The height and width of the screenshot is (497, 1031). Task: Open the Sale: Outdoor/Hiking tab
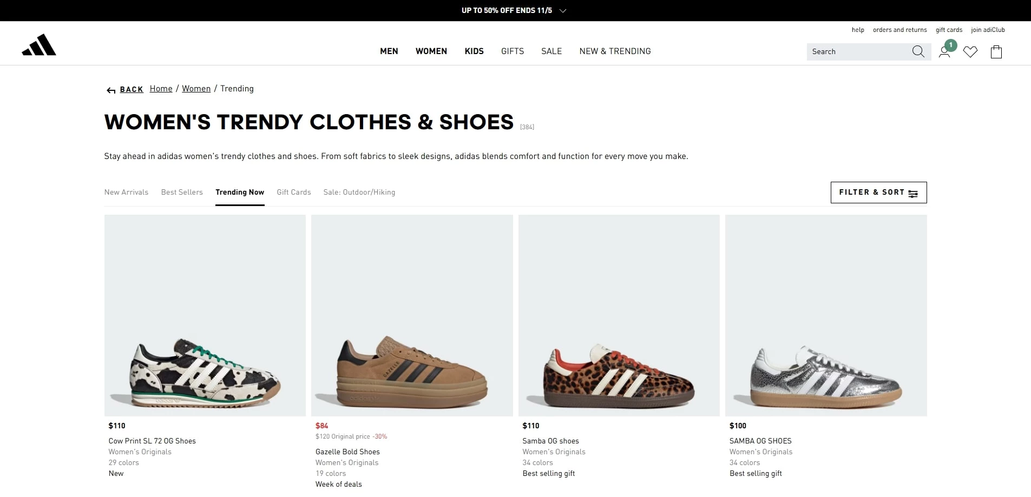pos(359,193)
